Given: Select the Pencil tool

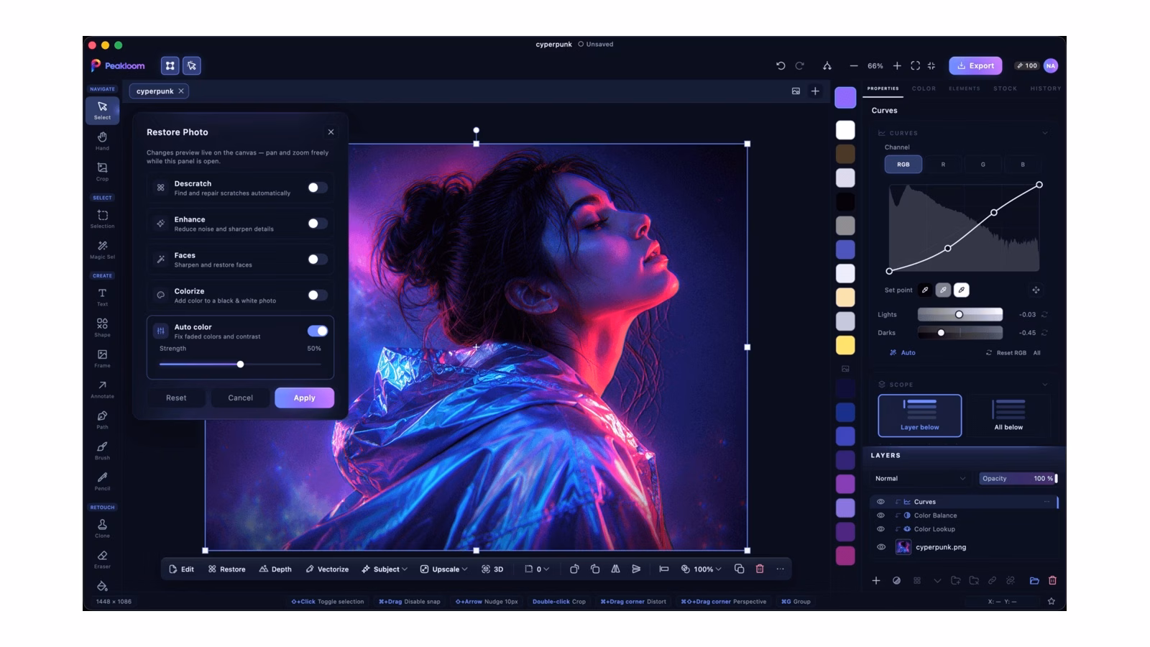Looking at the screenshot, I should (x=102, y=481).
